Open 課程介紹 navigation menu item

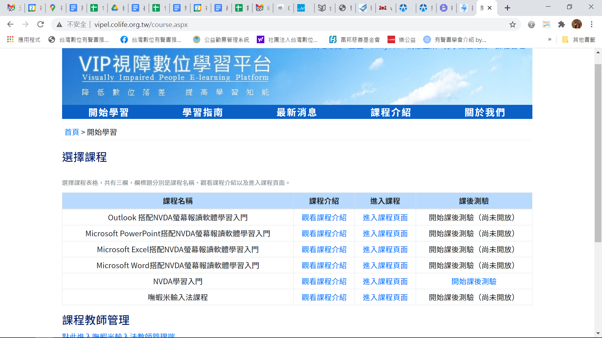click(x=391, y=112)
